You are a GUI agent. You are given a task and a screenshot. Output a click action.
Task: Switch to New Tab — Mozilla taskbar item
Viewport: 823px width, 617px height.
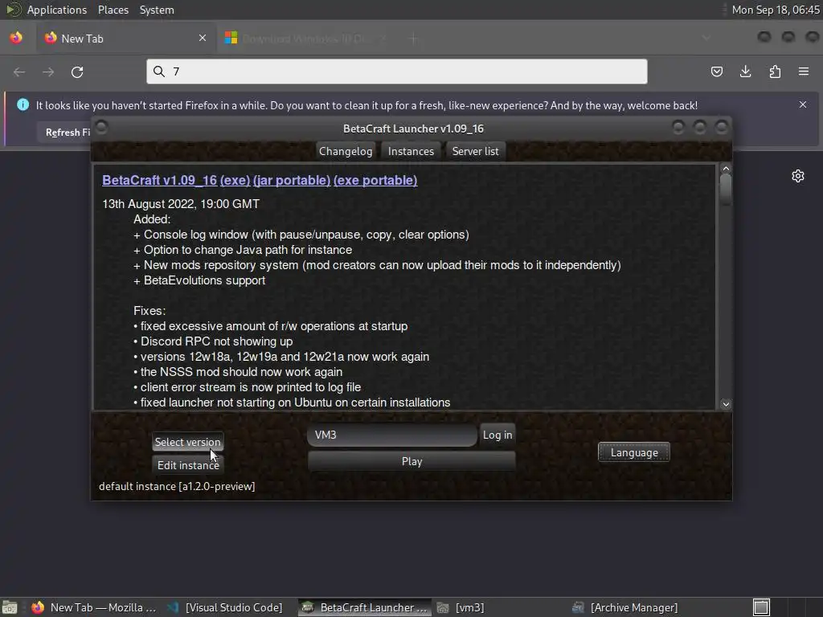pyautogui.click(x=95, y=607)
